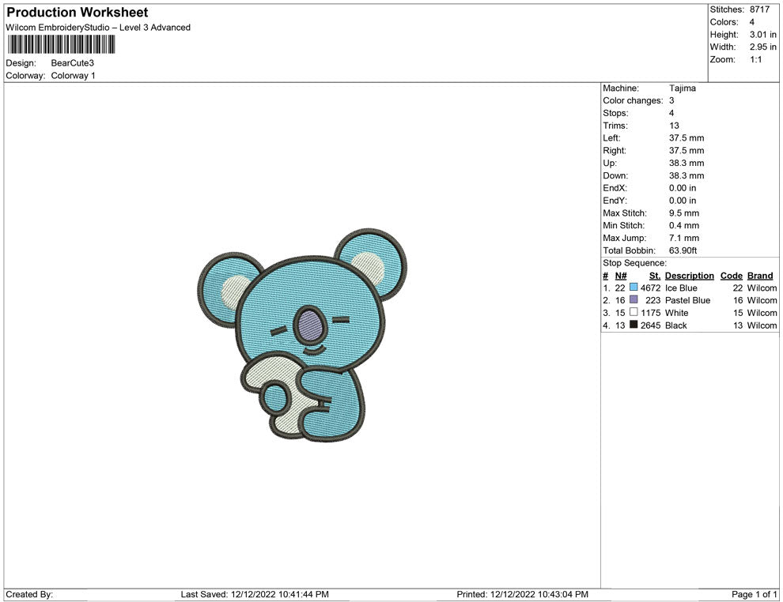
Task: Click the 'Description' column header
Action: pos(689,276)
